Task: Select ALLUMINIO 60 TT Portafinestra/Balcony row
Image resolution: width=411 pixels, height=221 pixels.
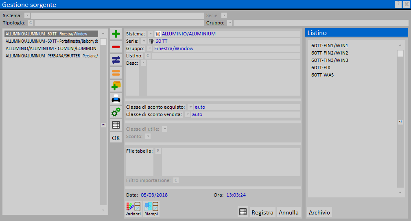Action: point(51,41)
